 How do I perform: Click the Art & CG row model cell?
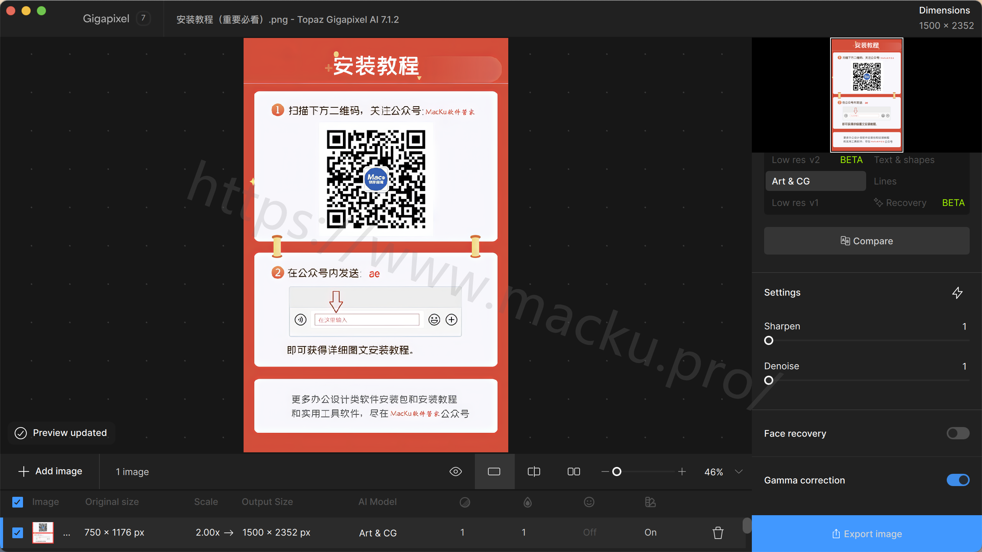[x=378, y=533]
